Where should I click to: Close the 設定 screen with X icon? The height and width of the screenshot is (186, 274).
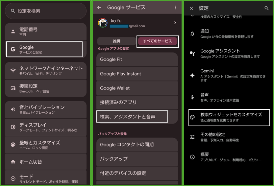click(191, 8)
